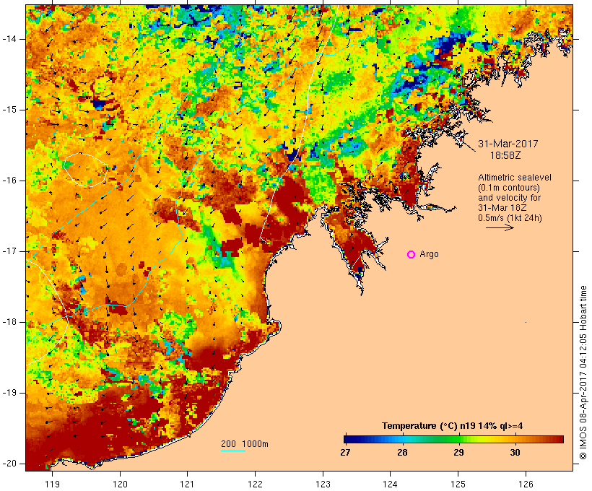Click the '119' longitude axis label
592x491 pixels.
52,484
